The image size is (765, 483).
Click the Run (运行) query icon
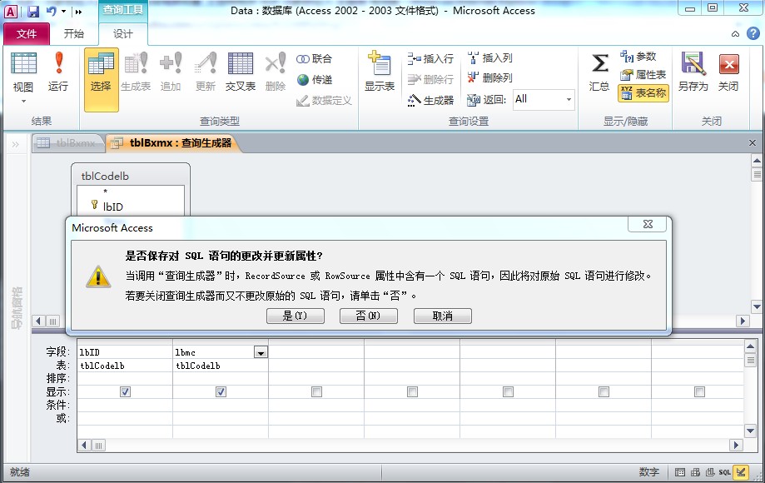pyautogui.click(x=58, y=72)
